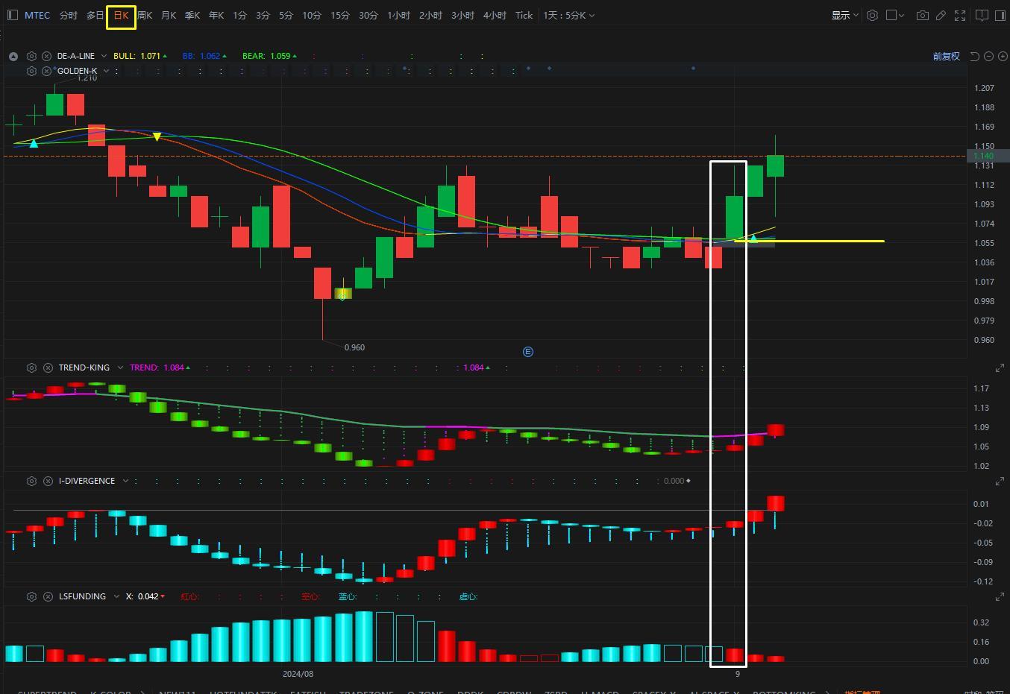Open TREND-KING settings gear
This screenshot has height=694, width=1010.
pyautogui.click(x=31, y=367)
